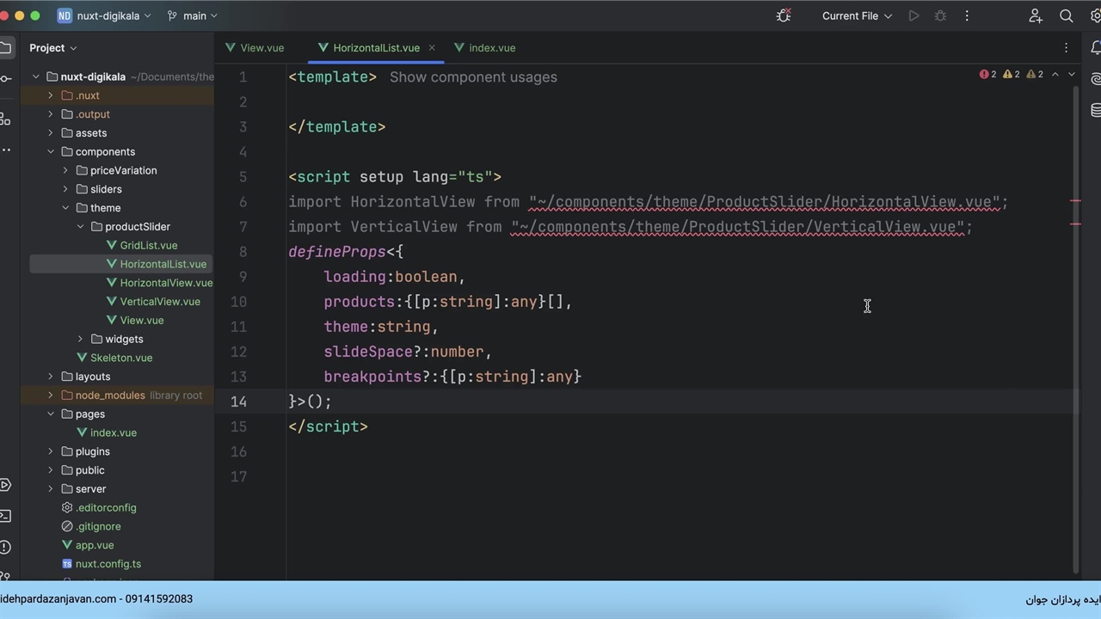Open Current File run configuration dropdown
The image size is (1101, 619).
tap(857, 15)
